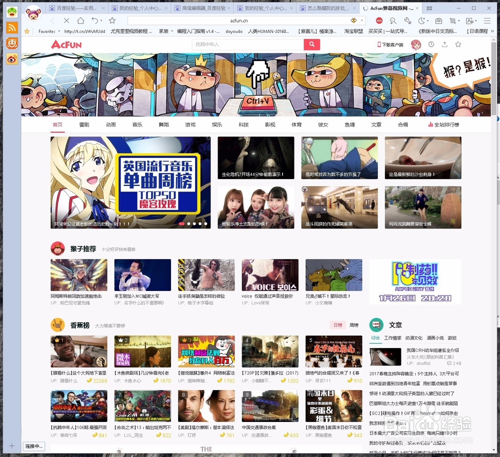
Task: Open the 英国流行音乐单曲周榜 banner
Action: pos(130,182)
